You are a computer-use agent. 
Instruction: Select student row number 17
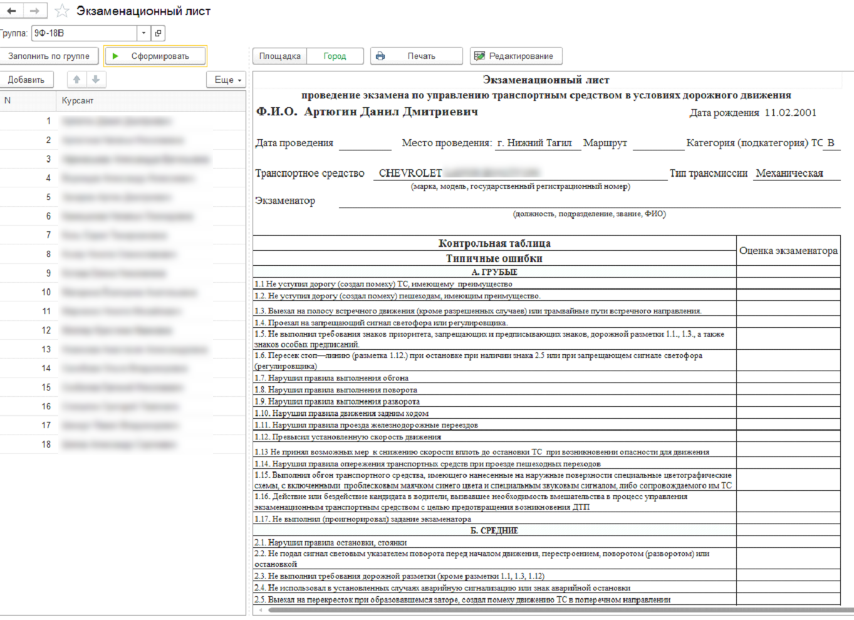(x=123, y=425)
